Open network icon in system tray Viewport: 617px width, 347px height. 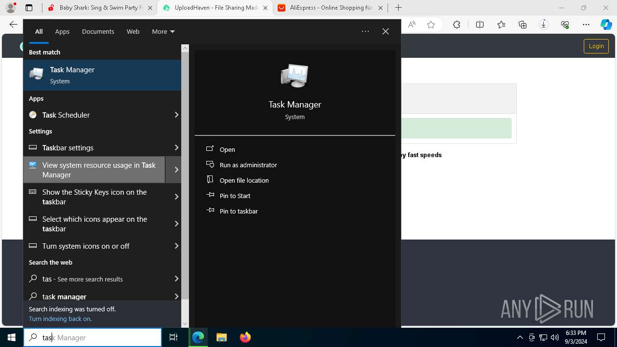[543, 337]
